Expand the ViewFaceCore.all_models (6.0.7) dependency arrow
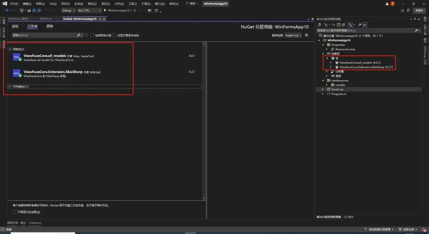 pos(331,63)
